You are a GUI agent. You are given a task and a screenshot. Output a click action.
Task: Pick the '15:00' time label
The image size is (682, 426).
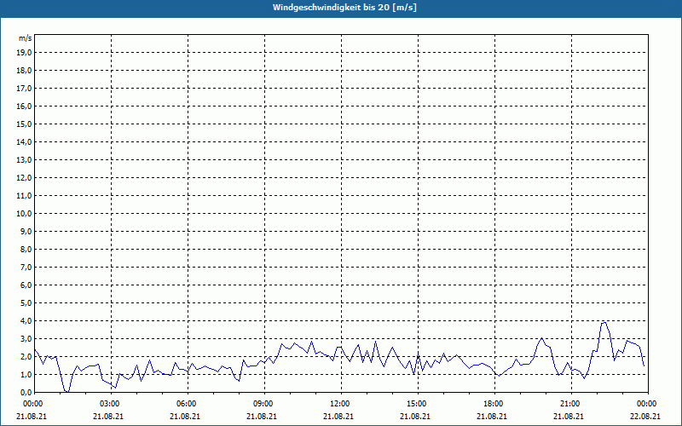418,404
